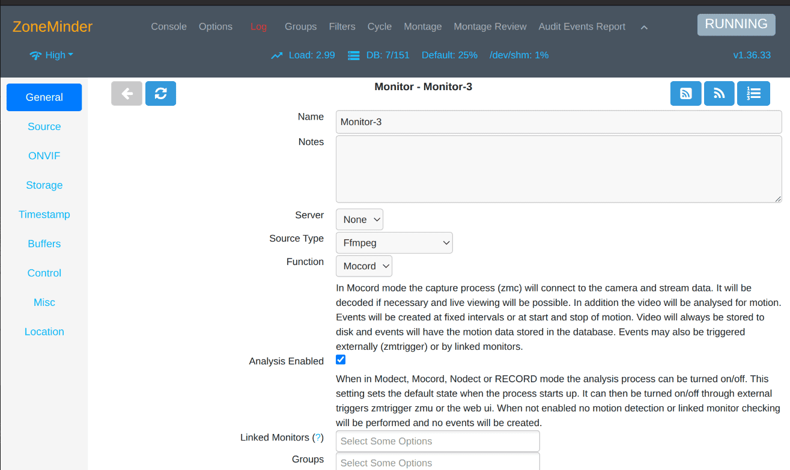Viewport: 790px width, 470px height.
Task: Click the load graph icon in the status bar
Action: tap(276, 55)
